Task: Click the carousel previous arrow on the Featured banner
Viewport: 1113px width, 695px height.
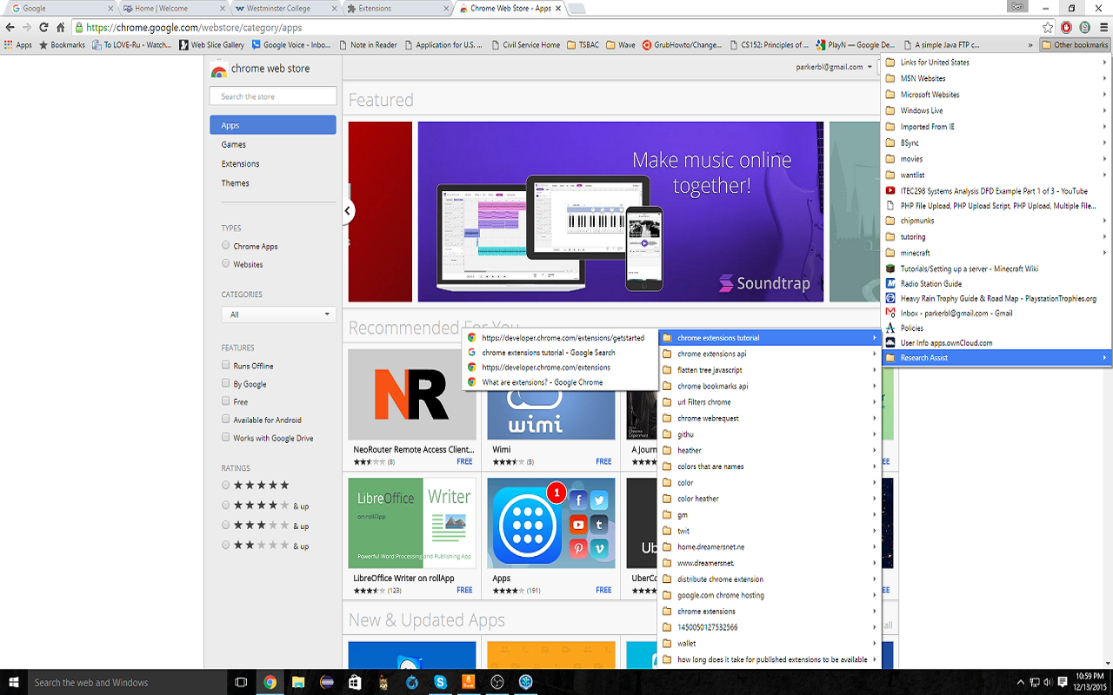Action: pos(348,211)
